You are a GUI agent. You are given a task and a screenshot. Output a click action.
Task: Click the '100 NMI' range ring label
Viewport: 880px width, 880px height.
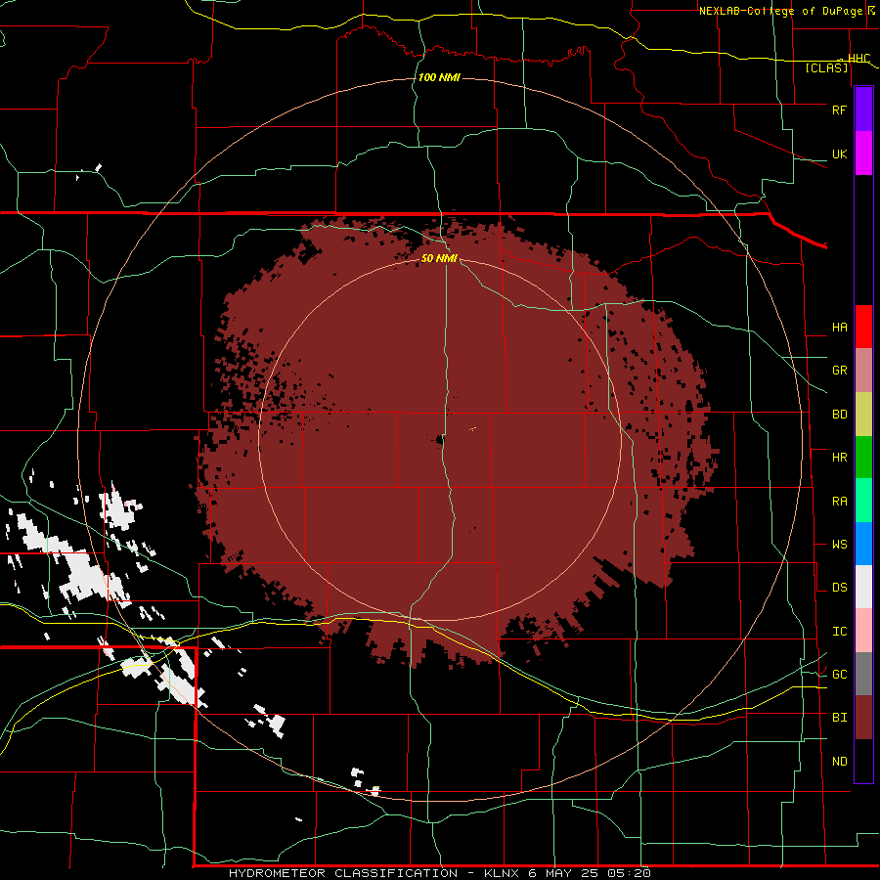coord(439,77)
